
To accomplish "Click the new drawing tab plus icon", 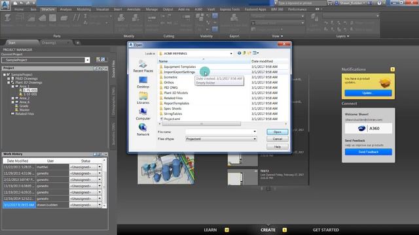I will pos(77,42).
